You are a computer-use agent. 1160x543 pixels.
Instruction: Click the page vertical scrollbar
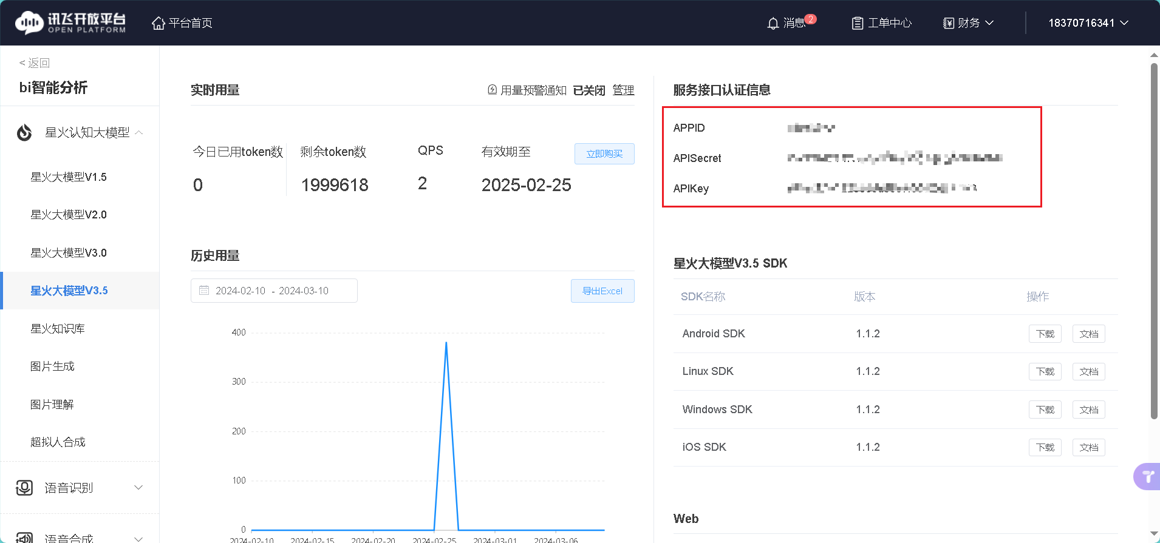click(1154, 241)
